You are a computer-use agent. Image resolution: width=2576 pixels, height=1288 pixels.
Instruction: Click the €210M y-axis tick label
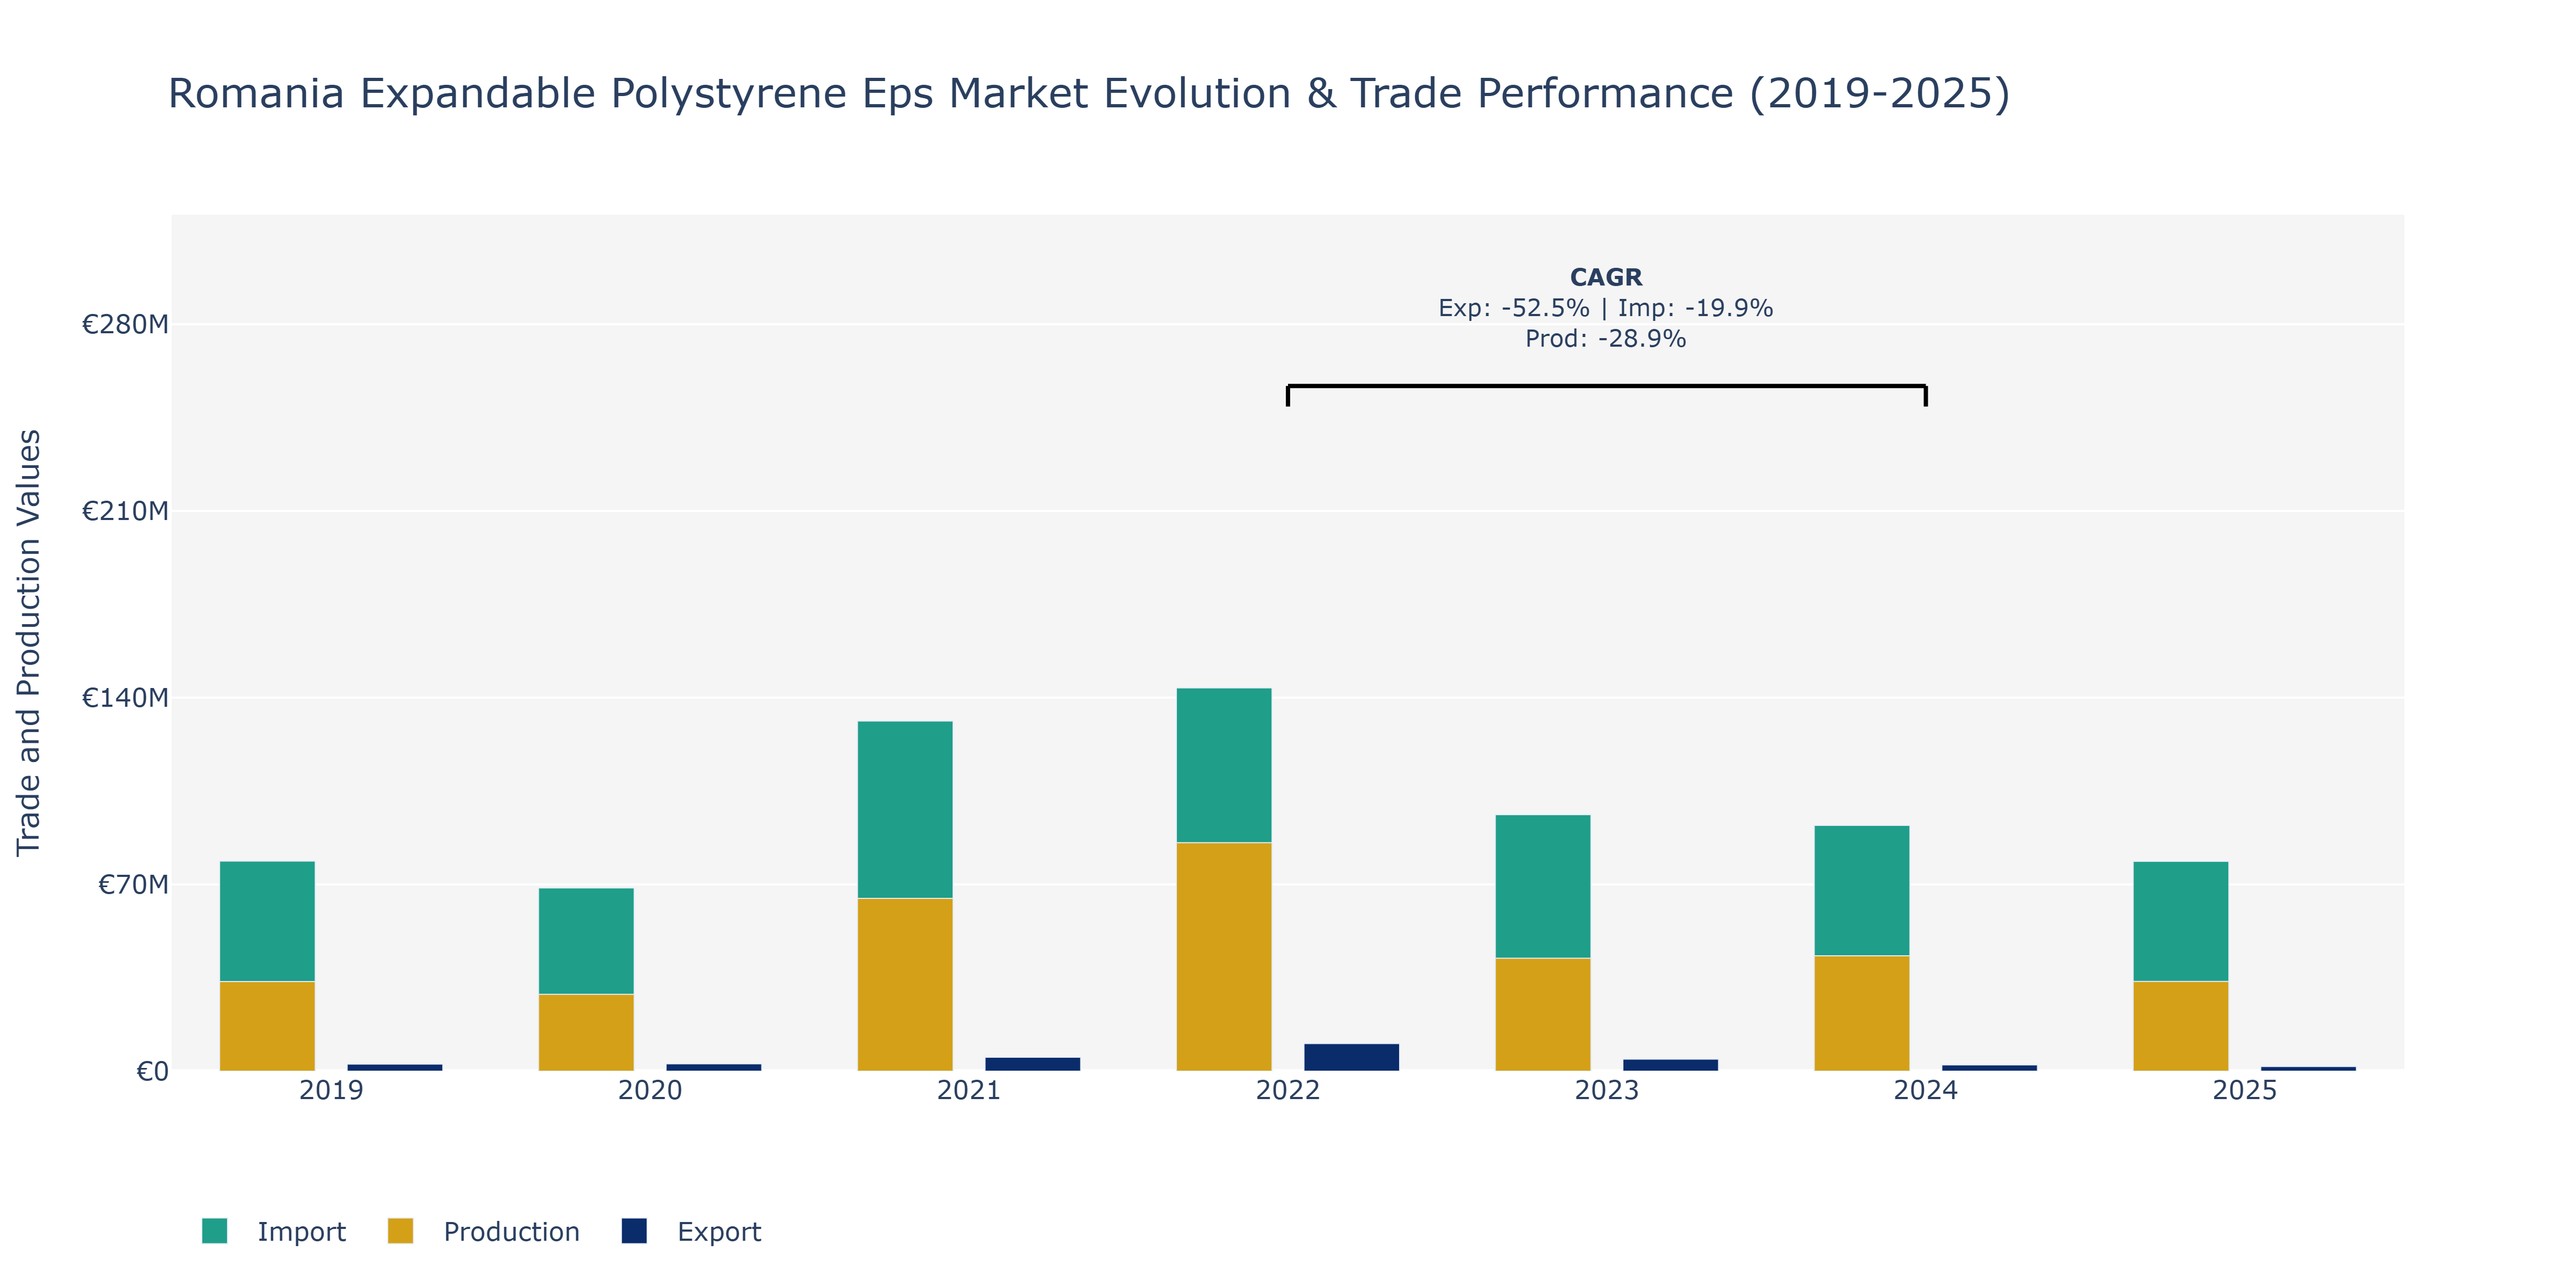[125, 511]
